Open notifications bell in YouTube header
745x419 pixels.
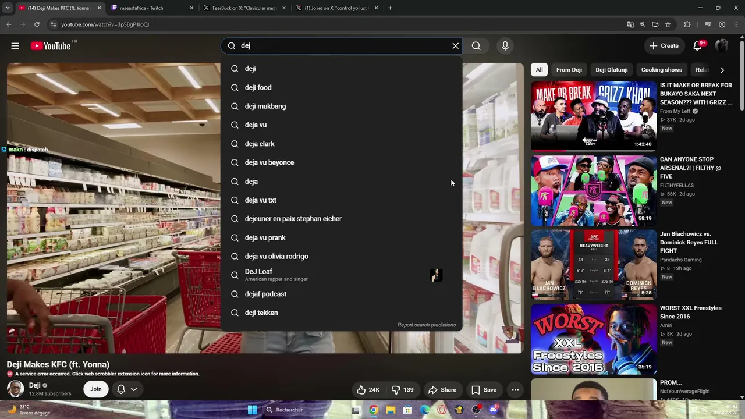point(697,46)
